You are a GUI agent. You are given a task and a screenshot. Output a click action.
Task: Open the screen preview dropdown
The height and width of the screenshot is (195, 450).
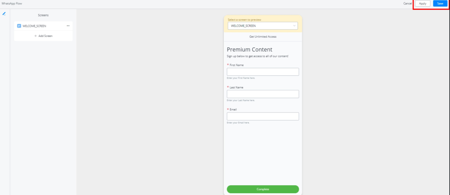[x=263, y=26]
